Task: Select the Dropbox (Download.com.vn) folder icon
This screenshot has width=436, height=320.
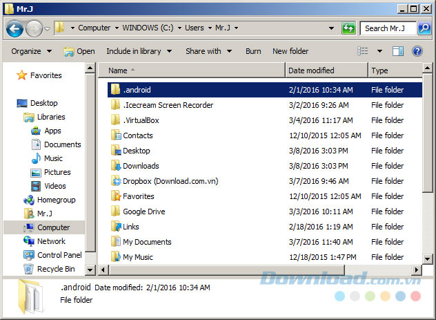Action: pyautogui.click(x=116, y=181)
